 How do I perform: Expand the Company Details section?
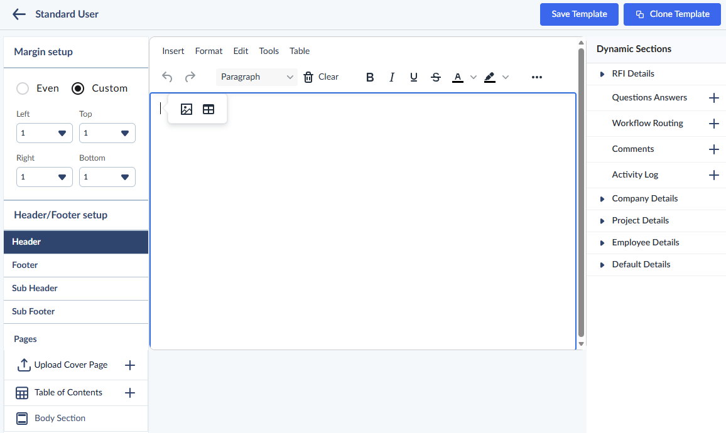pos(602,199)
